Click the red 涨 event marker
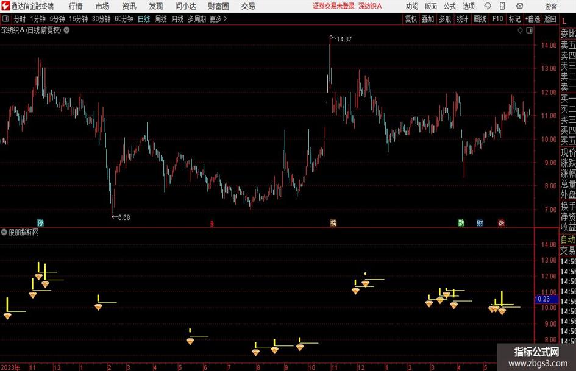 [501, 222]
